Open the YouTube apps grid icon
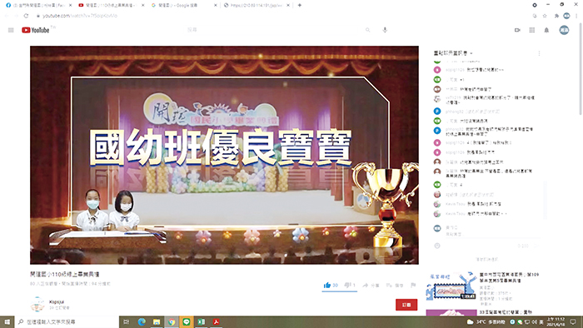The width and height of the screenshot is (583, 328). click(x=532, y=30)
